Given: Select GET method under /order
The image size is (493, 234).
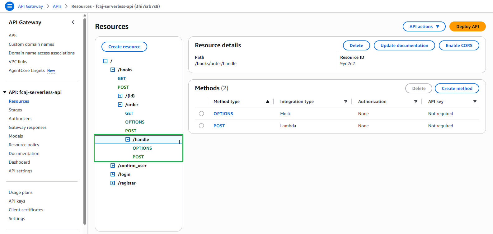Looking at the screenshot, I should pyautogui.click(x=129, y=113).
